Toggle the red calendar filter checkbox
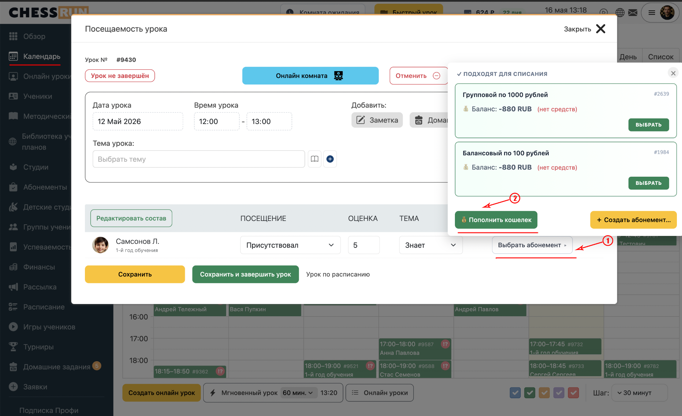682x416 pixels. point(574,393)
